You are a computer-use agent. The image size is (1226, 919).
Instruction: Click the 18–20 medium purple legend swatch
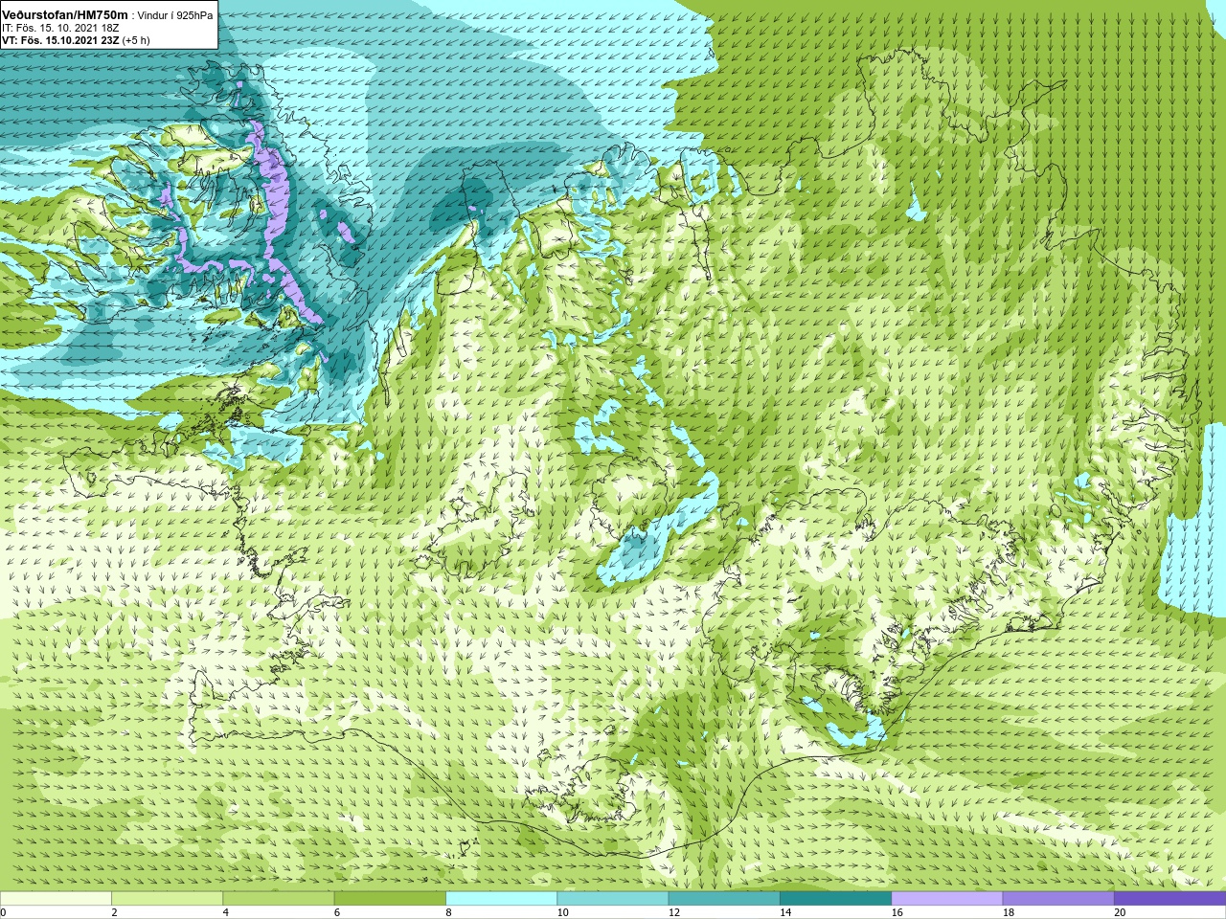[x=1058, y=899]
